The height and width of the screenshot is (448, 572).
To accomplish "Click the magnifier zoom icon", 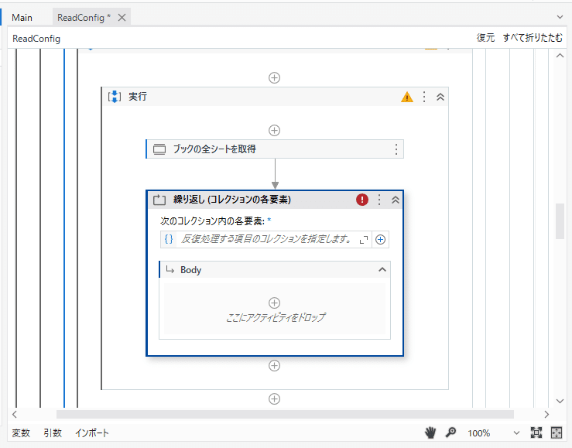I will click(450, 433).
